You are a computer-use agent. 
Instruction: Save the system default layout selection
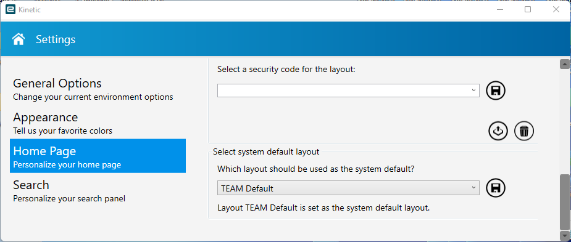(496, 187)
